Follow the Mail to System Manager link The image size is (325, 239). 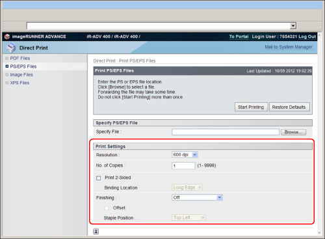click(289, 47)
